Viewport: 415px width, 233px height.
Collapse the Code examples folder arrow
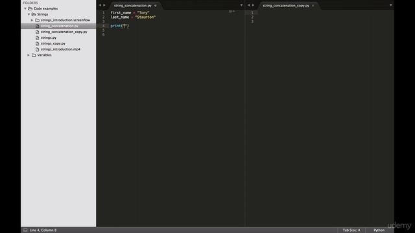coord(25,8)
